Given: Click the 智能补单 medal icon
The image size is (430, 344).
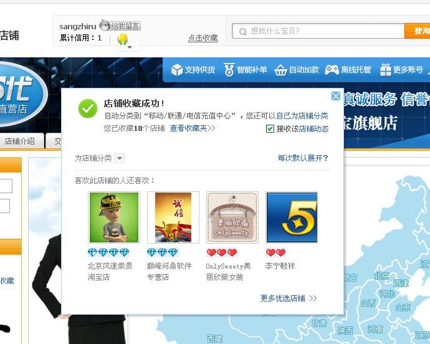Looking at the screenshot, I should click(x=229, y=70).
